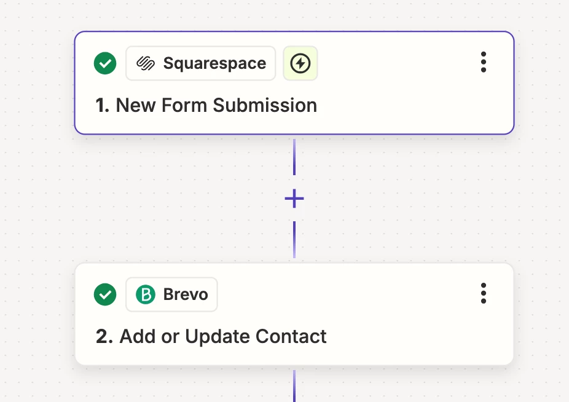Viewport: 569px width, 402px height.
Task: Click the Squarespace logo icon
Action: pos(145,63)
